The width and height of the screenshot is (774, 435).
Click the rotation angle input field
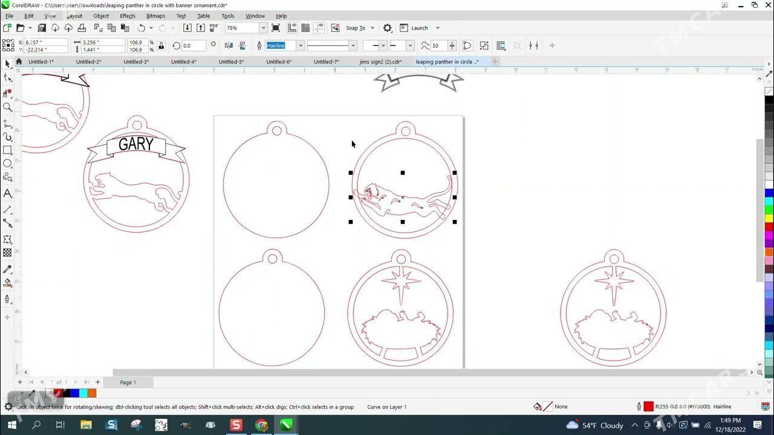(x=193, y=45)
